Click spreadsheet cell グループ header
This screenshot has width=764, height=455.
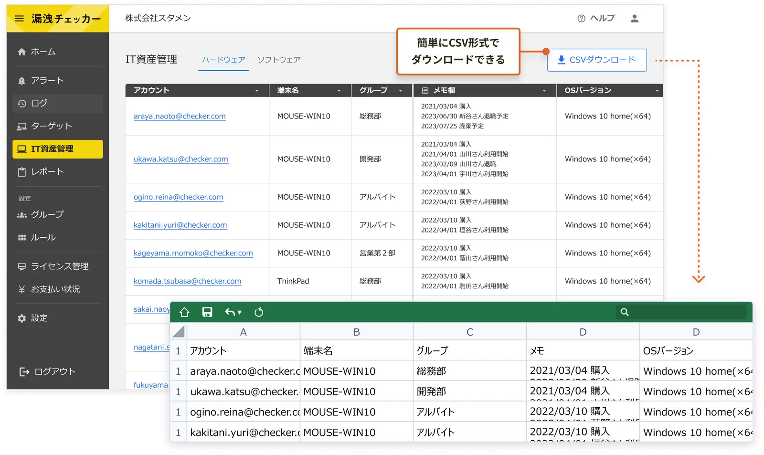(470, 351)
